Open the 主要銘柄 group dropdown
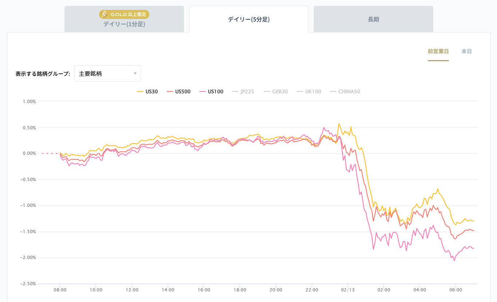The height and width of the screenshot is (302, 497). 107,74
